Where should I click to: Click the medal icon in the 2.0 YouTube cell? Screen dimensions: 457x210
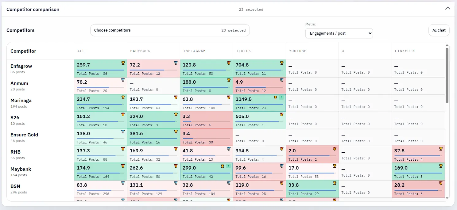coord(335,149)
